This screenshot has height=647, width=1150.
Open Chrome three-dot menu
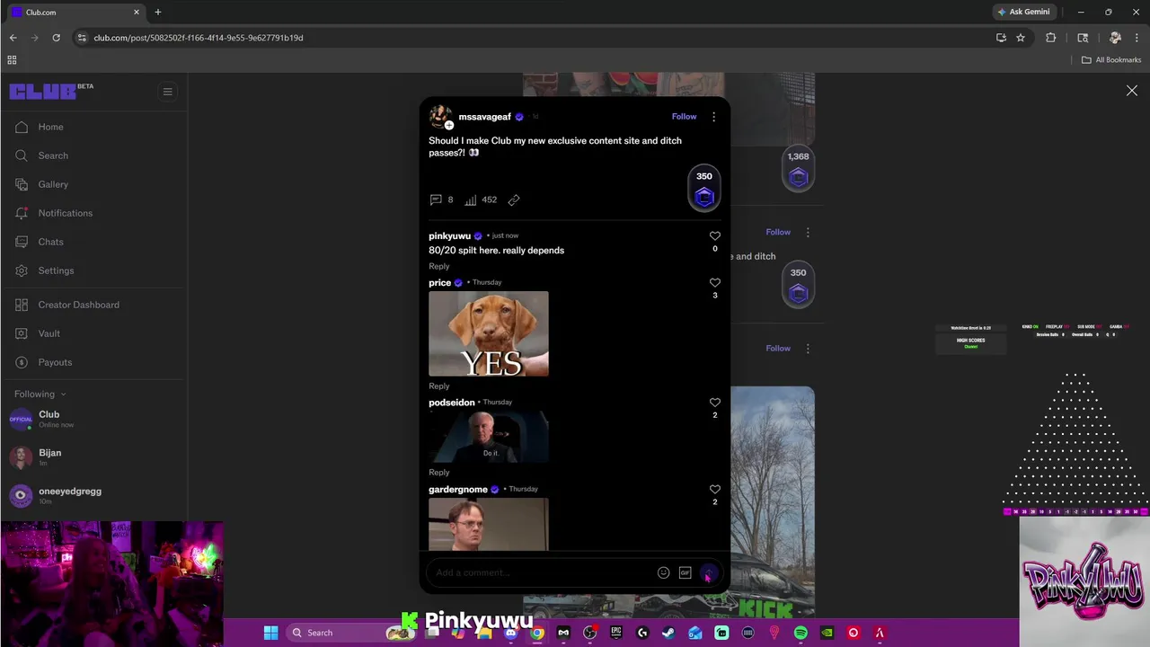pos(1137,38)
